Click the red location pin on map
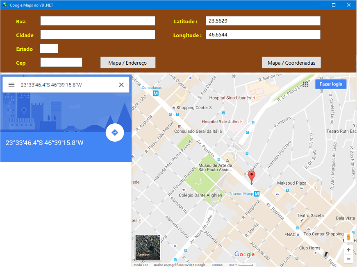 [x=252, y=178]
